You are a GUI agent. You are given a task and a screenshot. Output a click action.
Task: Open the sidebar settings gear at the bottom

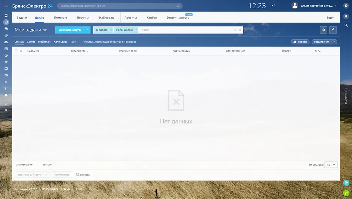(6, 110)
